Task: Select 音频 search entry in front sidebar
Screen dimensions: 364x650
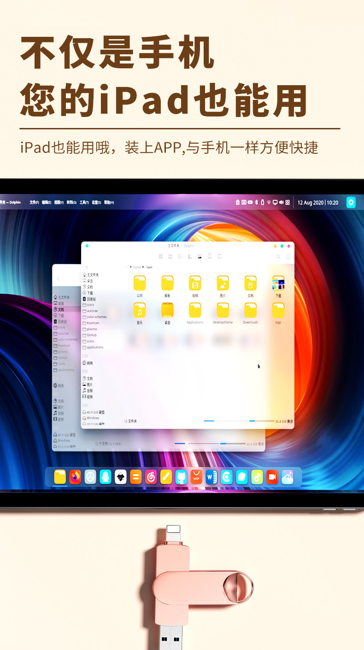Action: [x=88, y=390]
